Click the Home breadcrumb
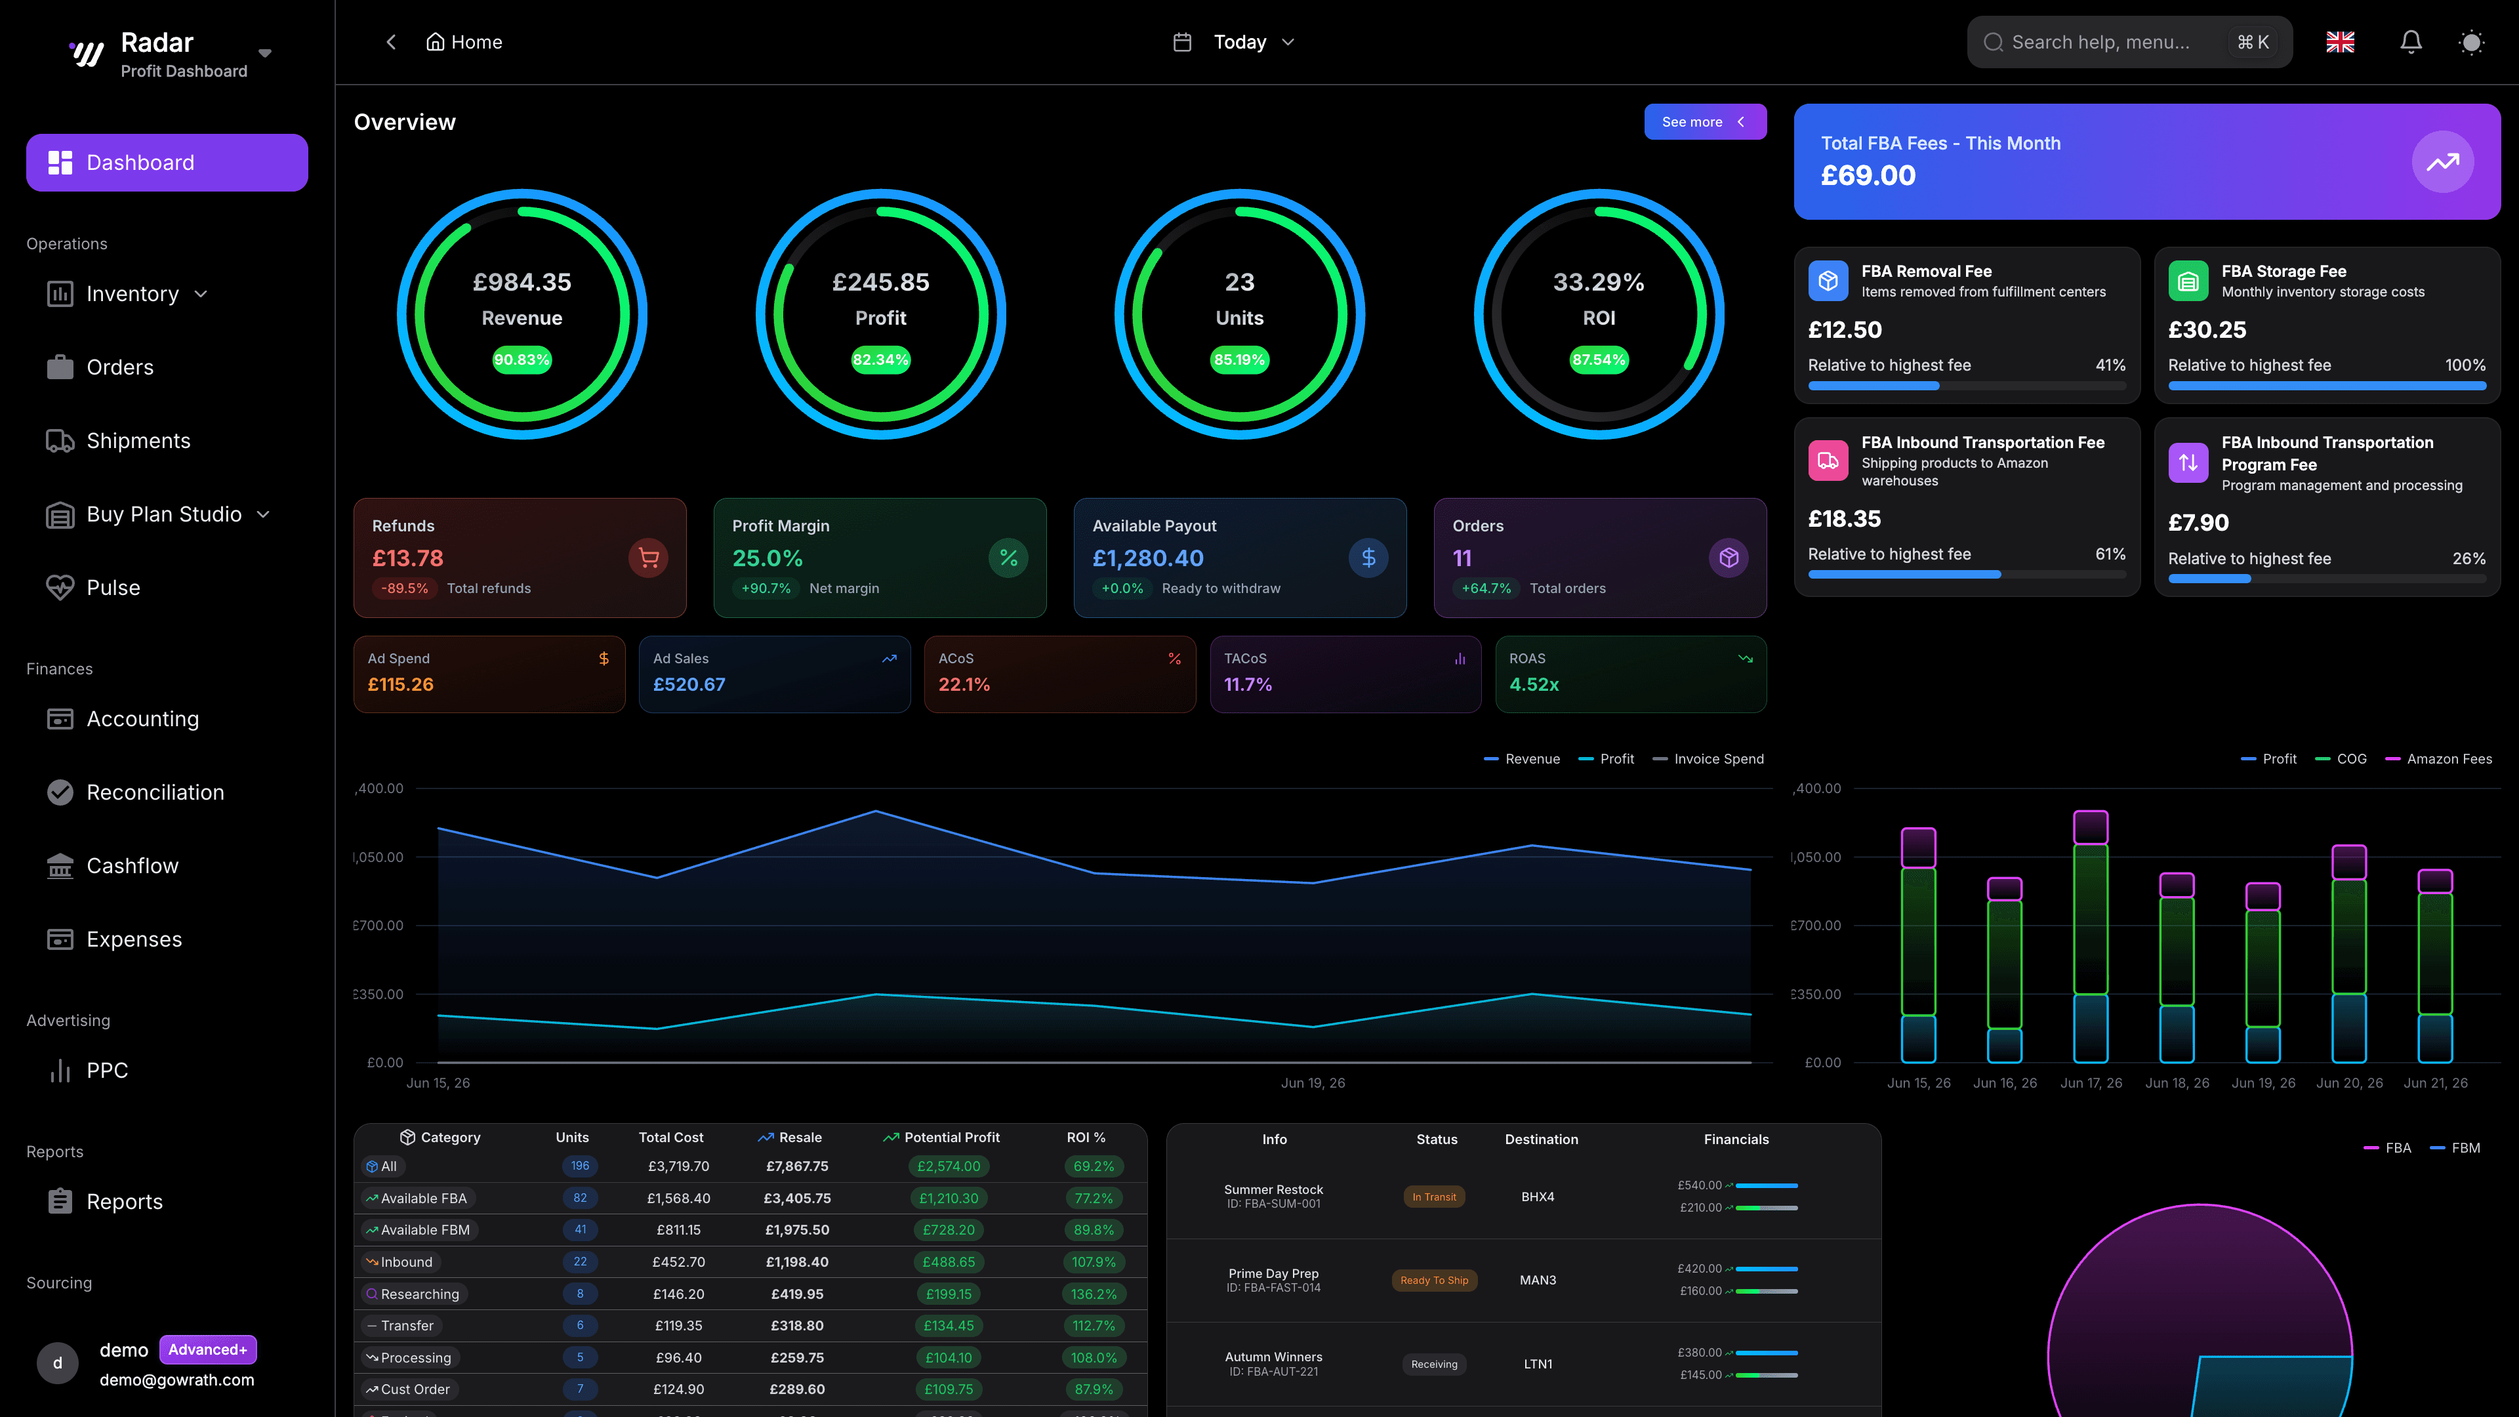Screen dimensions: 2519x1417 coord(464,42)
